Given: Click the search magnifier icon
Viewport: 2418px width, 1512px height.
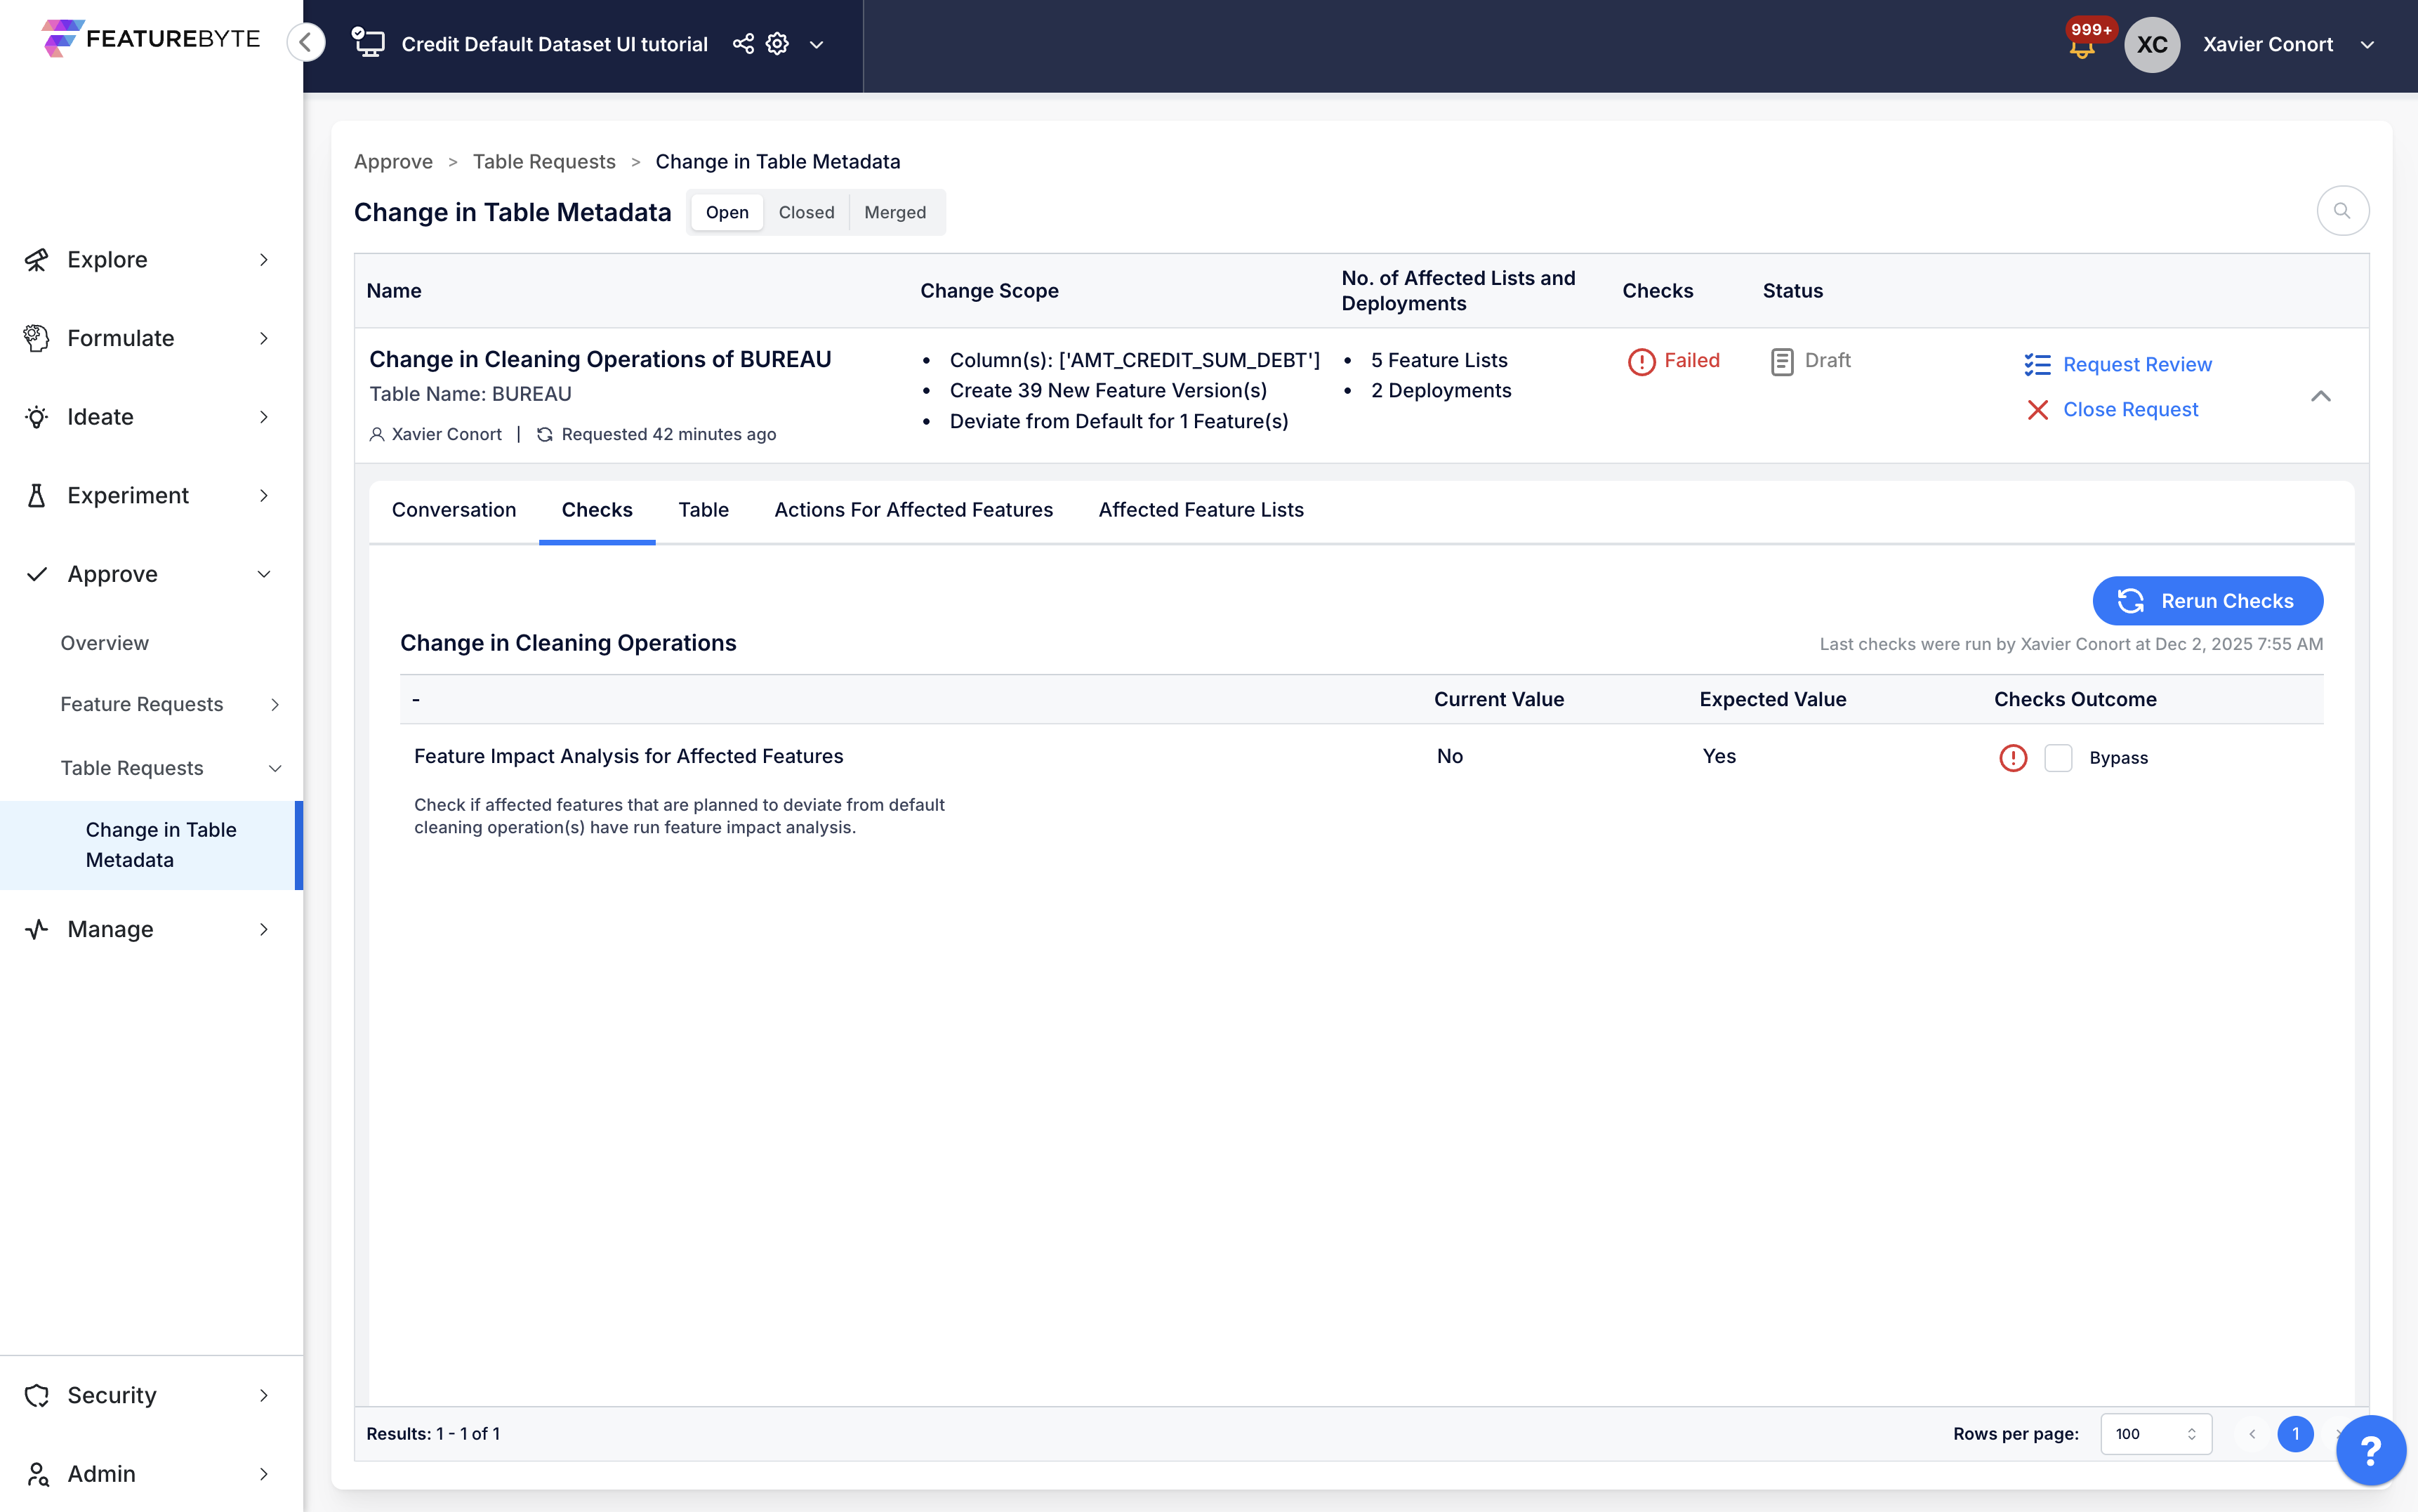Looking at the screenshot, I should click(x=2342, y=211).
